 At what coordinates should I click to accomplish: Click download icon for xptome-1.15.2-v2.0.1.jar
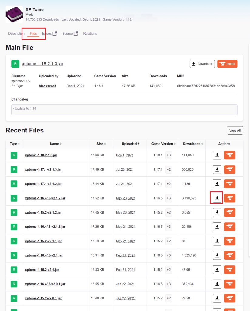click(217, 298)
